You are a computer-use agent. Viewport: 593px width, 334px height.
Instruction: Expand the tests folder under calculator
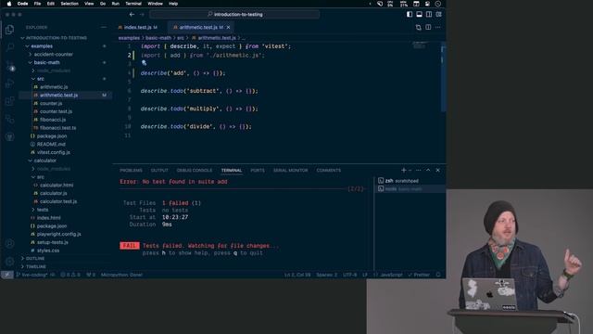click(43, 210)
